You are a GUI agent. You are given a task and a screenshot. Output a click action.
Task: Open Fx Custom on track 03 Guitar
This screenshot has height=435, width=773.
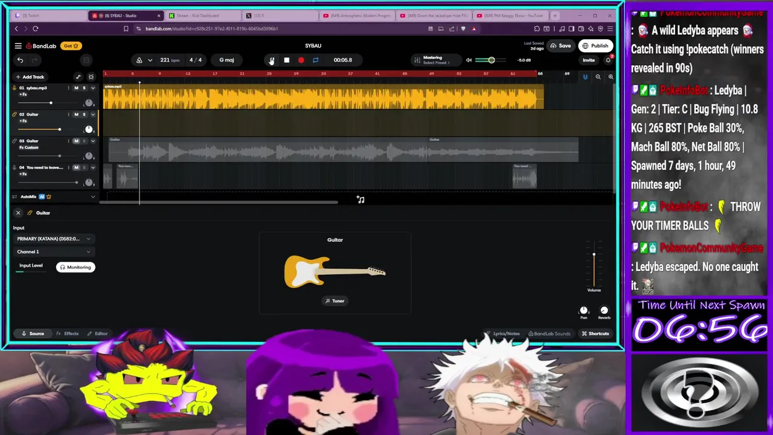tap(28, 147)
